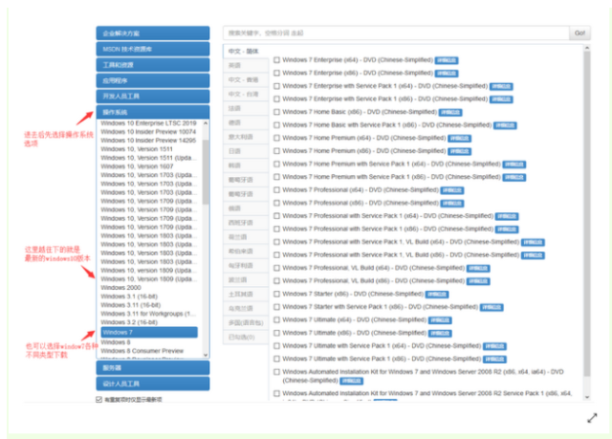
Task: Open the 中文 - 香港 language tab
Action: (x=246, y=79)
